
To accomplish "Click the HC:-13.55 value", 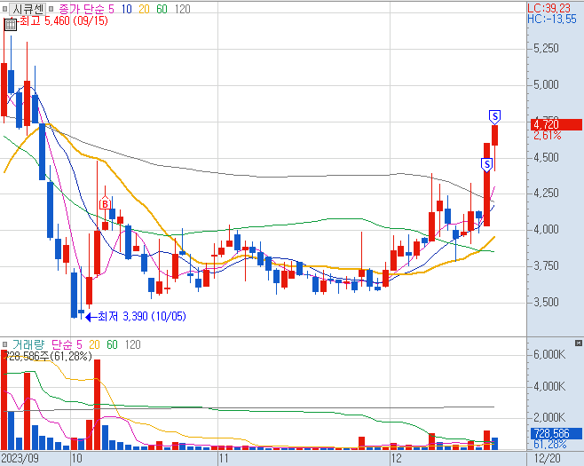I will click(x=552, y=19).
